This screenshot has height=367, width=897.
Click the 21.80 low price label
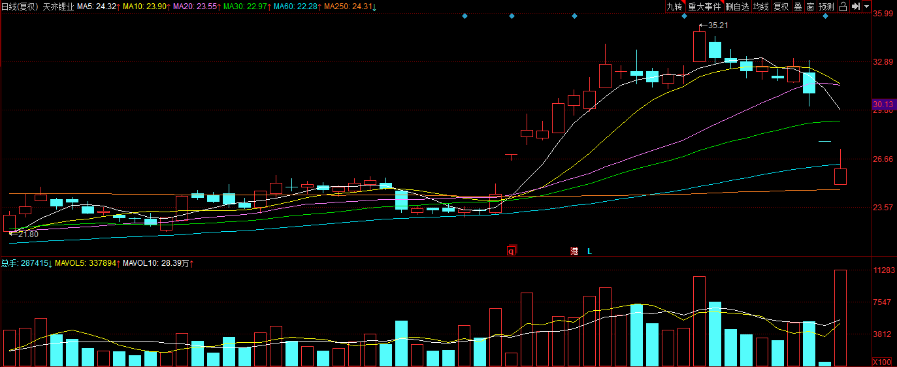[28, 234]
